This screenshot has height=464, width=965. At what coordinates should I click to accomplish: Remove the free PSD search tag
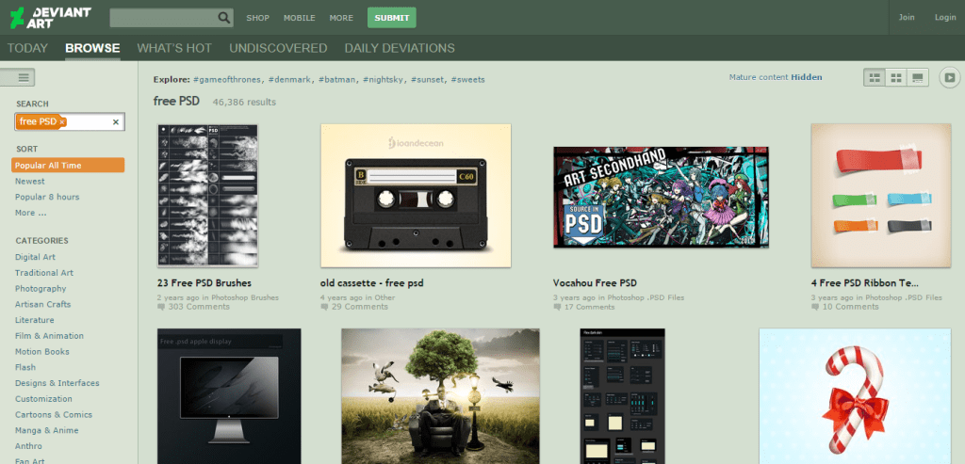pyautogui.click(x=61, y=122)
